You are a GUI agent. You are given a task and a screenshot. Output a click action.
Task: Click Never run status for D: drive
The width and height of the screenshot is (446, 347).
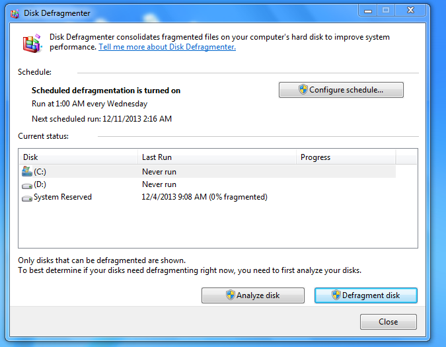coord(159,184)
